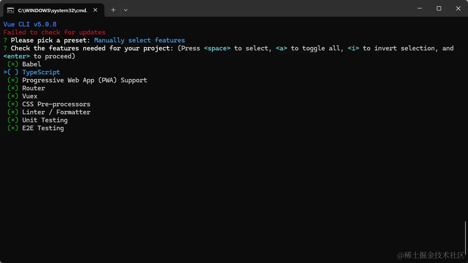Click the '<space>' key hint
The height and width of the screenshot is (263, 468).
click(217, 48)
